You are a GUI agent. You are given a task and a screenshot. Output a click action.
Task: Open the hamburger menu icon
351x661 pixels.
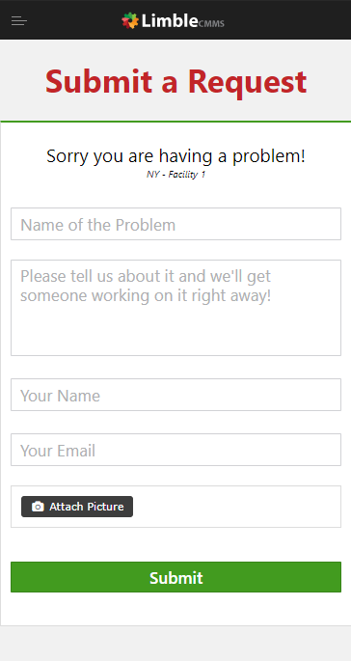coord(19,20)
